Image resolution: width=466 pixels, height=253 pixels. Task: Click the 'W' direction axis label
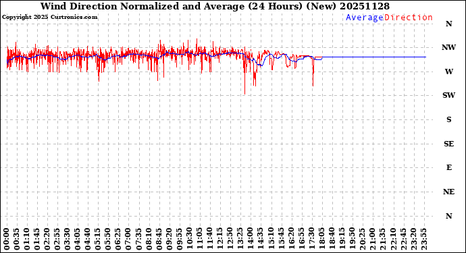pyautogui.click(x=448, y=72)
